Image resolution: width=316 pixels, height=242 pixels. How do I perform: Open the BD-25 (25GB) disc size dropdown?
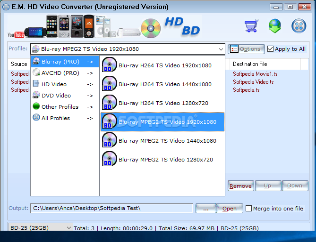tap(41, 228)
